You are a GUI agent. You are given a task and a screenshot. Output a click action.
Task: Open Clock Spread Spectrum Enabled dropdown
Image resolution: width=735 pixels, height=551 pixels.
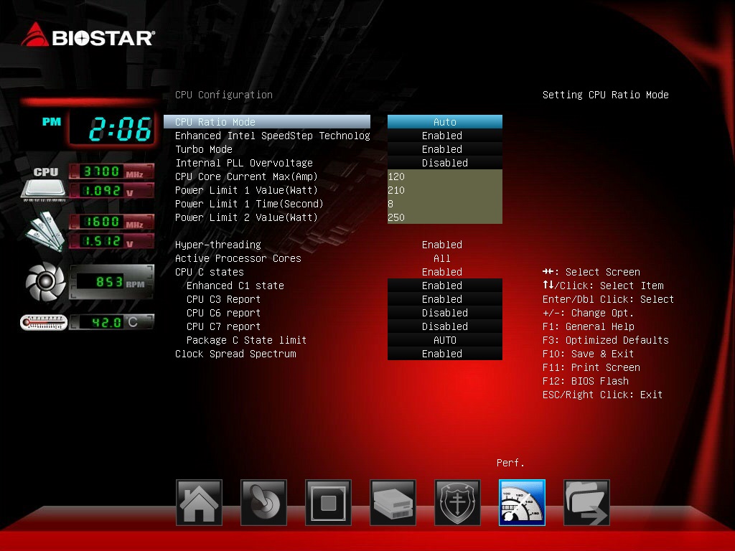point(445,354)
